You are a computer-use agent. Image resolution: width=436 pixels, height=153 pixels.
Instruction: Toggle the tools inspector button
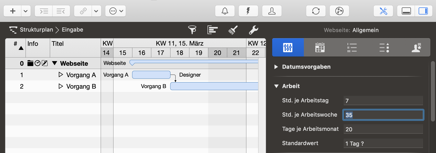click(383, 11)
